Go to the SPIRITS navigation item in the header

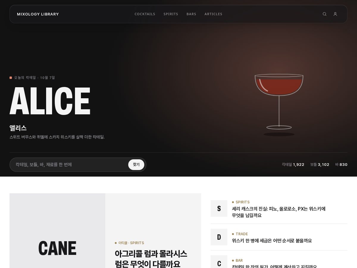(171, 14)
